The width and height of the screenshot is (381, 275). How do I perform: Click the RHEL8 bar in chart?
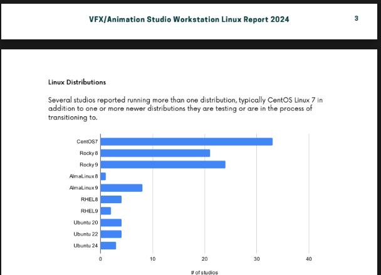[111, 199]
